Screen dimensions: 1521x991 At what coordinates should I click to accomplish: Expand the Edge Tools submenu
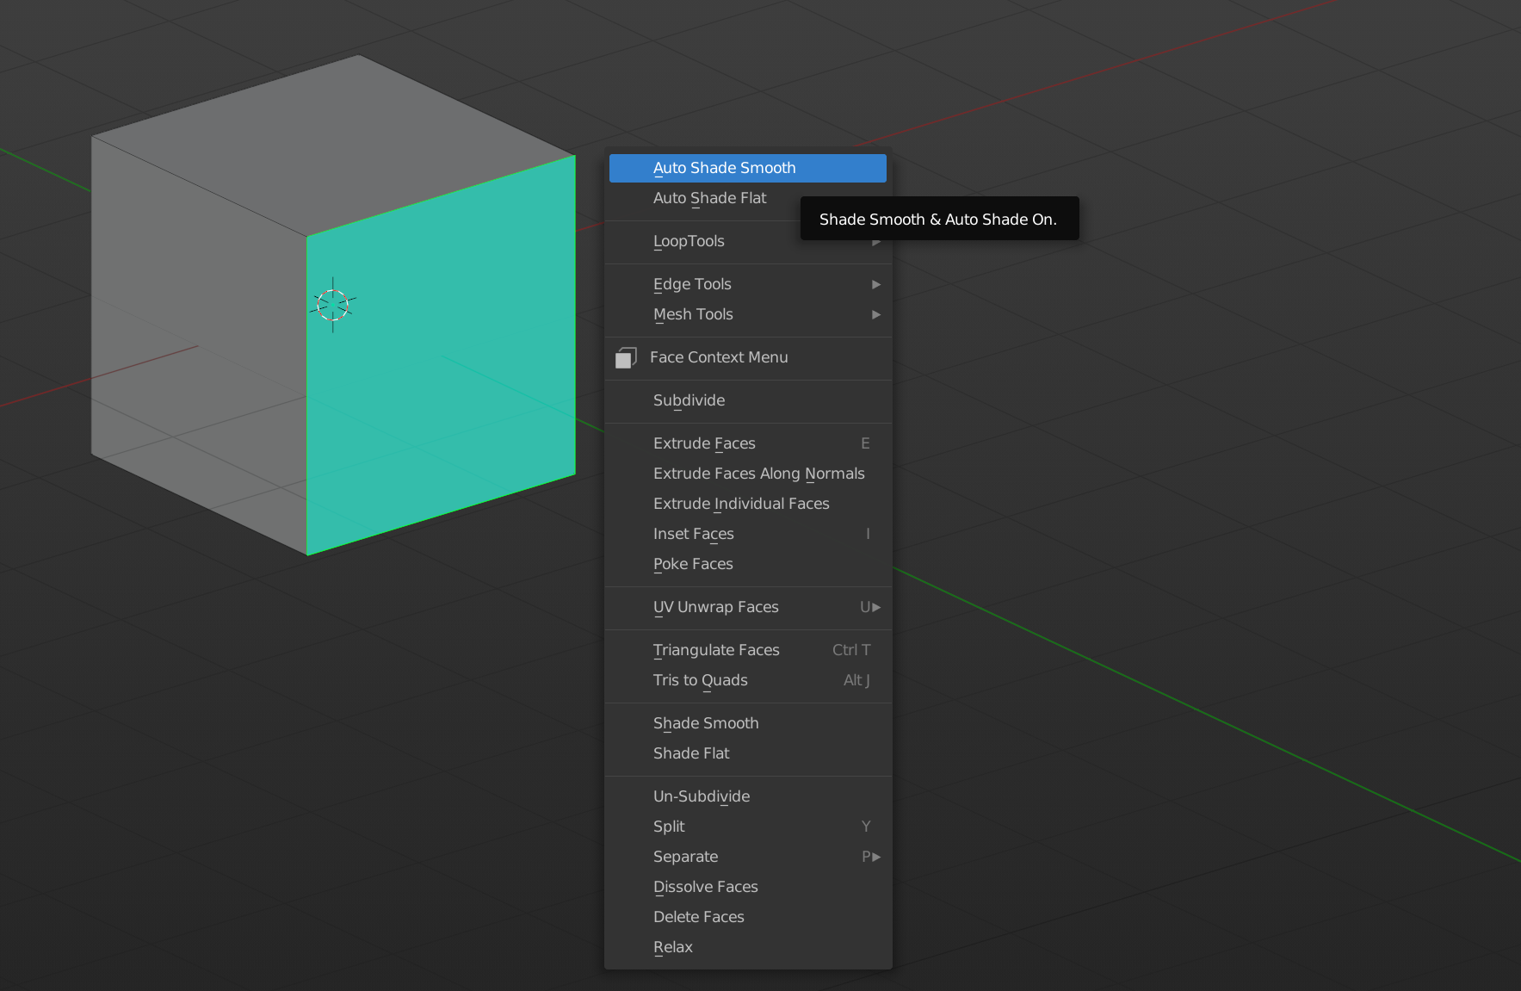click(x=747, y=284)
